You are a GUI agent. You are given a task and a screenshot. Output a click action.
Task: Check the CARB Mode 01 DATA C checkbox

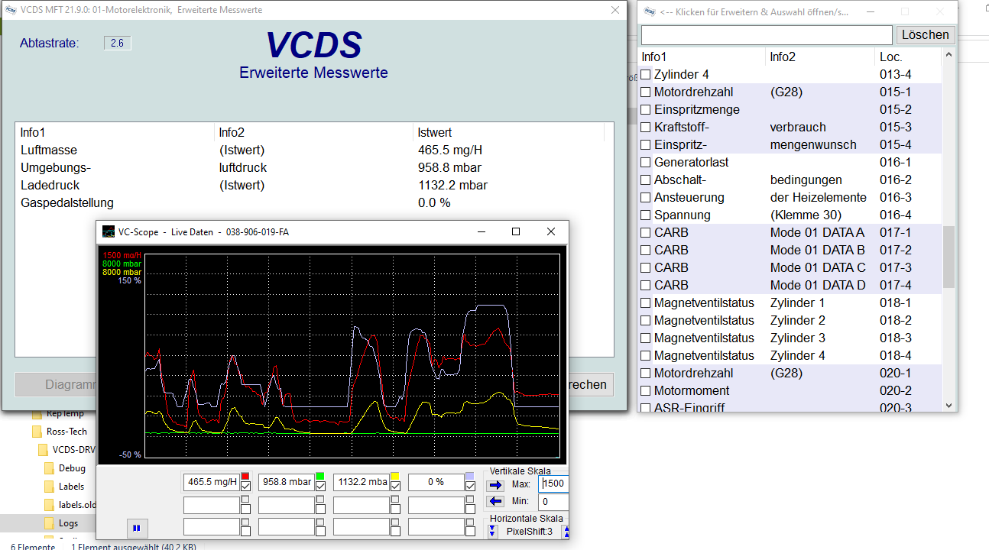pyautogui.click(x=646, y=268)
